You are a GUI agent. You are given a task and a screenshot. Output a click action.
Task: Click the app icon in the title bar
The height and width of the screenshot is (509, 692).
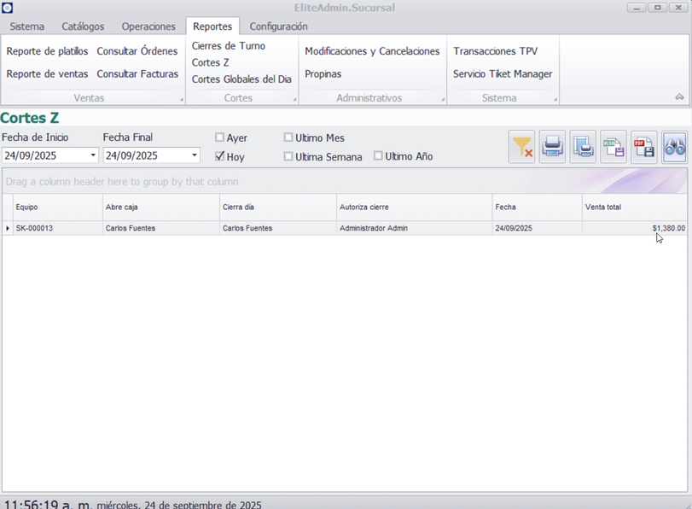(x=8, y=8)
